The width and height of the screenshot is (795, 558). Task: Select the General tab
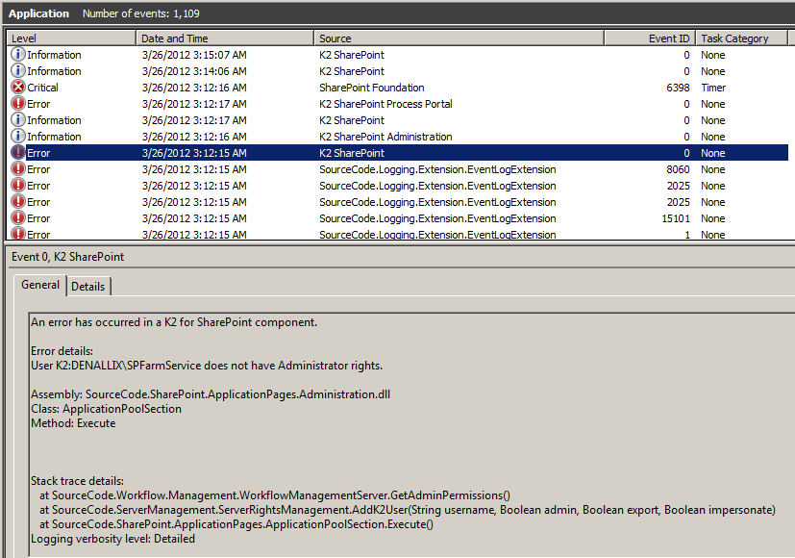pos(40,285)
